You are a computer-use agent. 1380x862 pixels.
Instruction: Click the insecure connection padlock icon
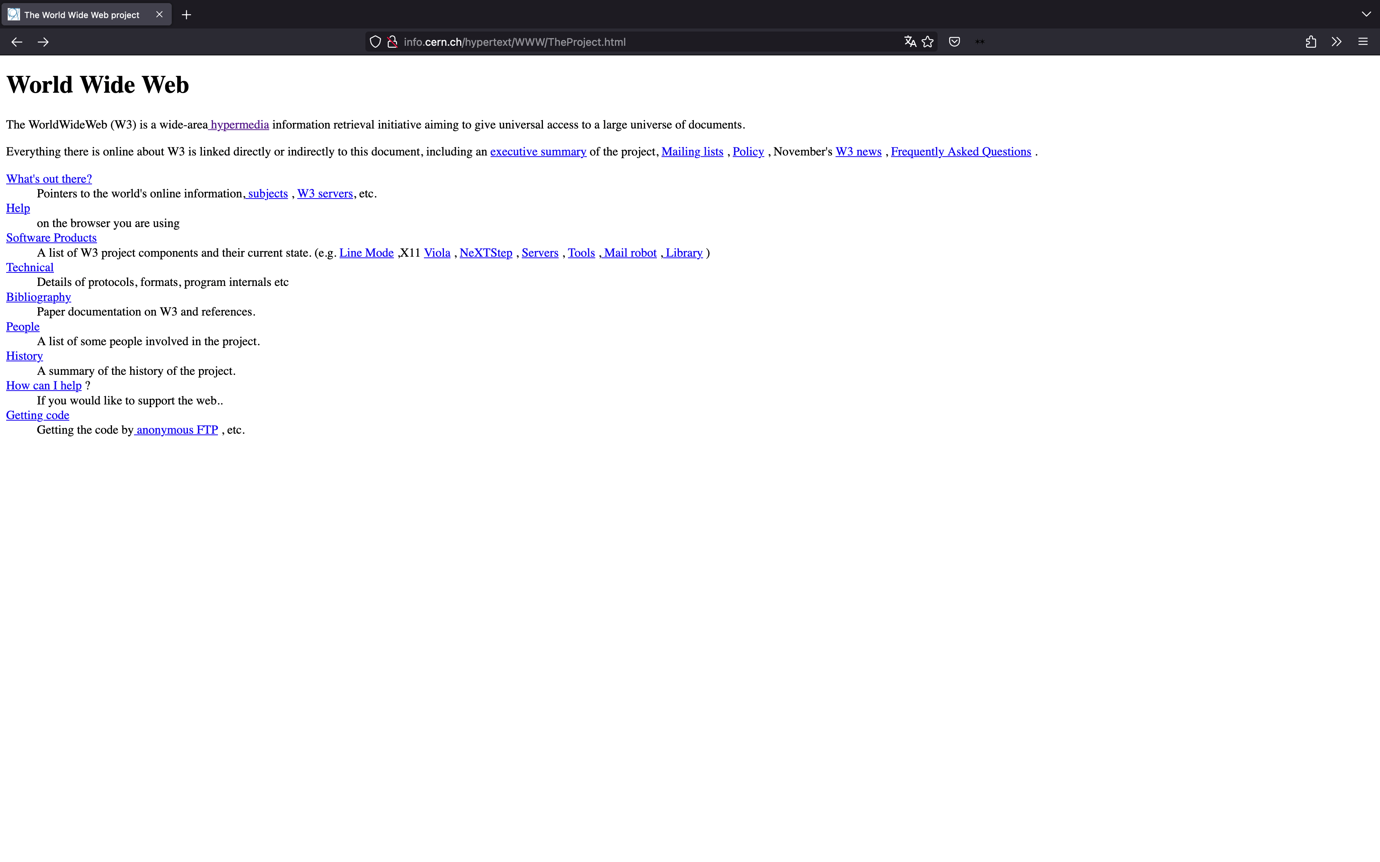[392, 42]
